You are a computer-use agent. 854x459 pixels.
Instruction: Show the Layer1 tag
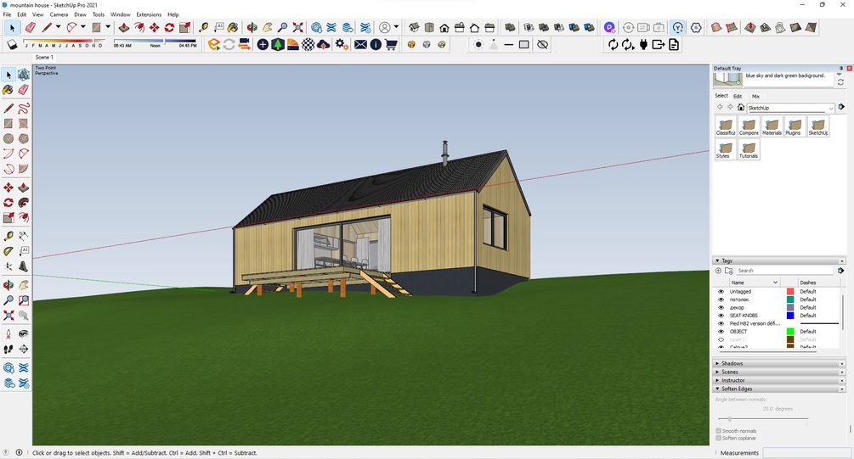(721, 339)
